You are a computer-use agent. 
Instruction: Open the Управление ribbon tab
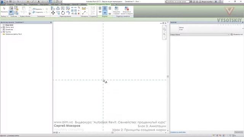coord(33,5)
